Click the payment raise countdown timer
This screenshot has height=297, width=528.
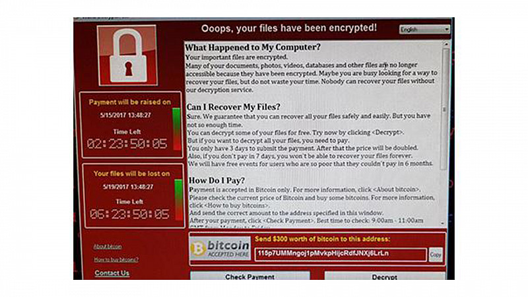tap(127, 144)
